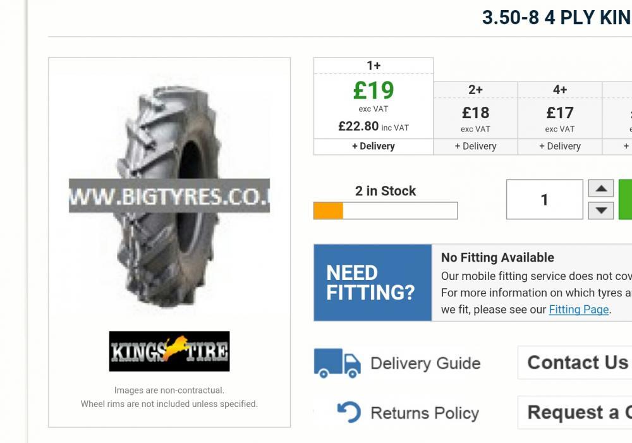This screenshot has height=443, width=632.
Task: Click the blue Need Fitting banner
Action: tap(372, 282)
